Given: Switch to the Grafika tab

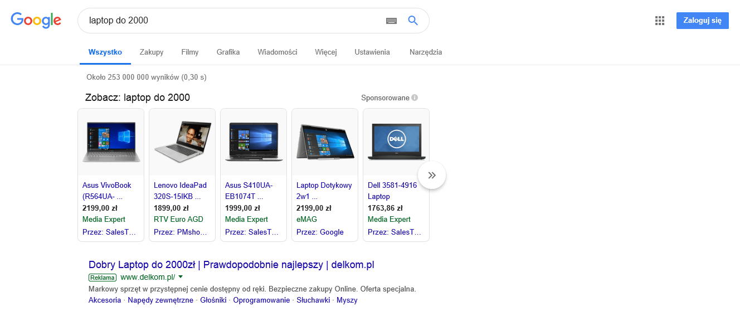Looking at the screenshot, I should pos(228,52).
